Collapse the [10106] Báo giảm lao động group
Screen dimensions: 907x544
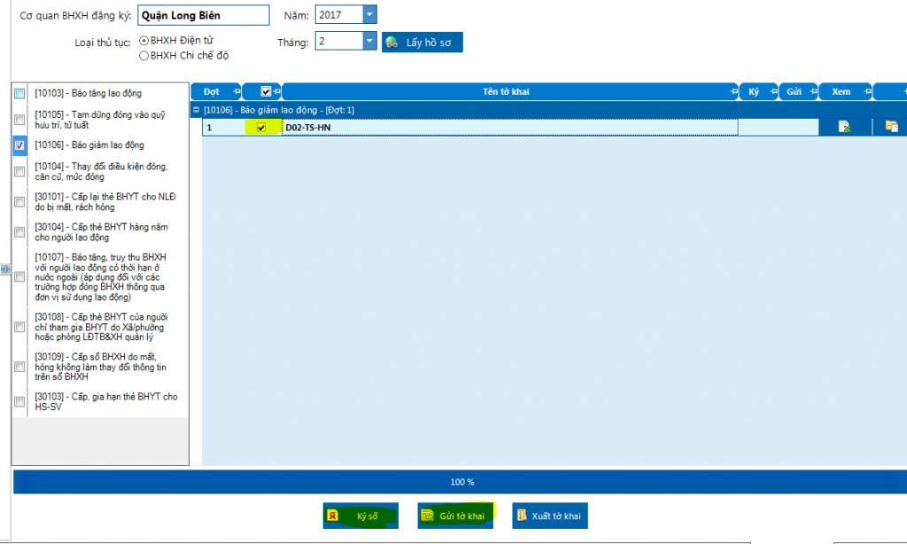coord(197,110)
